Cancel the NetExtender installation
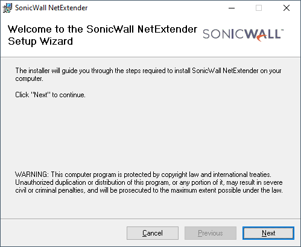This screenshot has height=247, width=301. tap(153, 233)
